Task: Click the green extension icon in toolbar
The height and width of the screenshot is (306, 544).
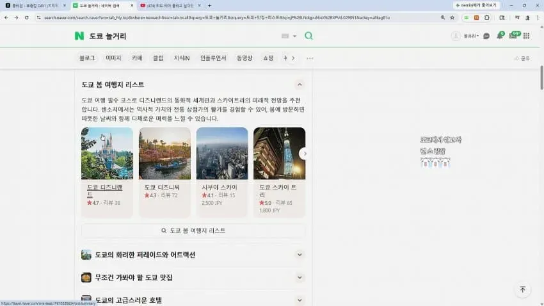Action: 467,18
